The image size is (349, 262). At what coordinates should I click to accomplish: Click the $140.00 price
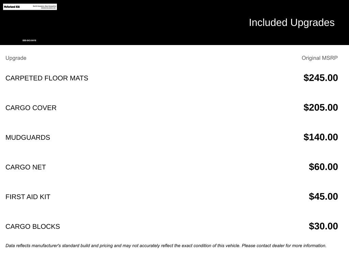point(320,137)
